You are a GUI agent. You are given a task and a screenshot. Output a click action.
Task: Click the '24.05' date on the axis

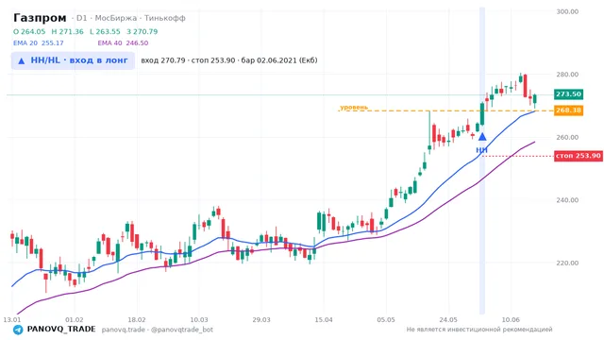point(448,320)
